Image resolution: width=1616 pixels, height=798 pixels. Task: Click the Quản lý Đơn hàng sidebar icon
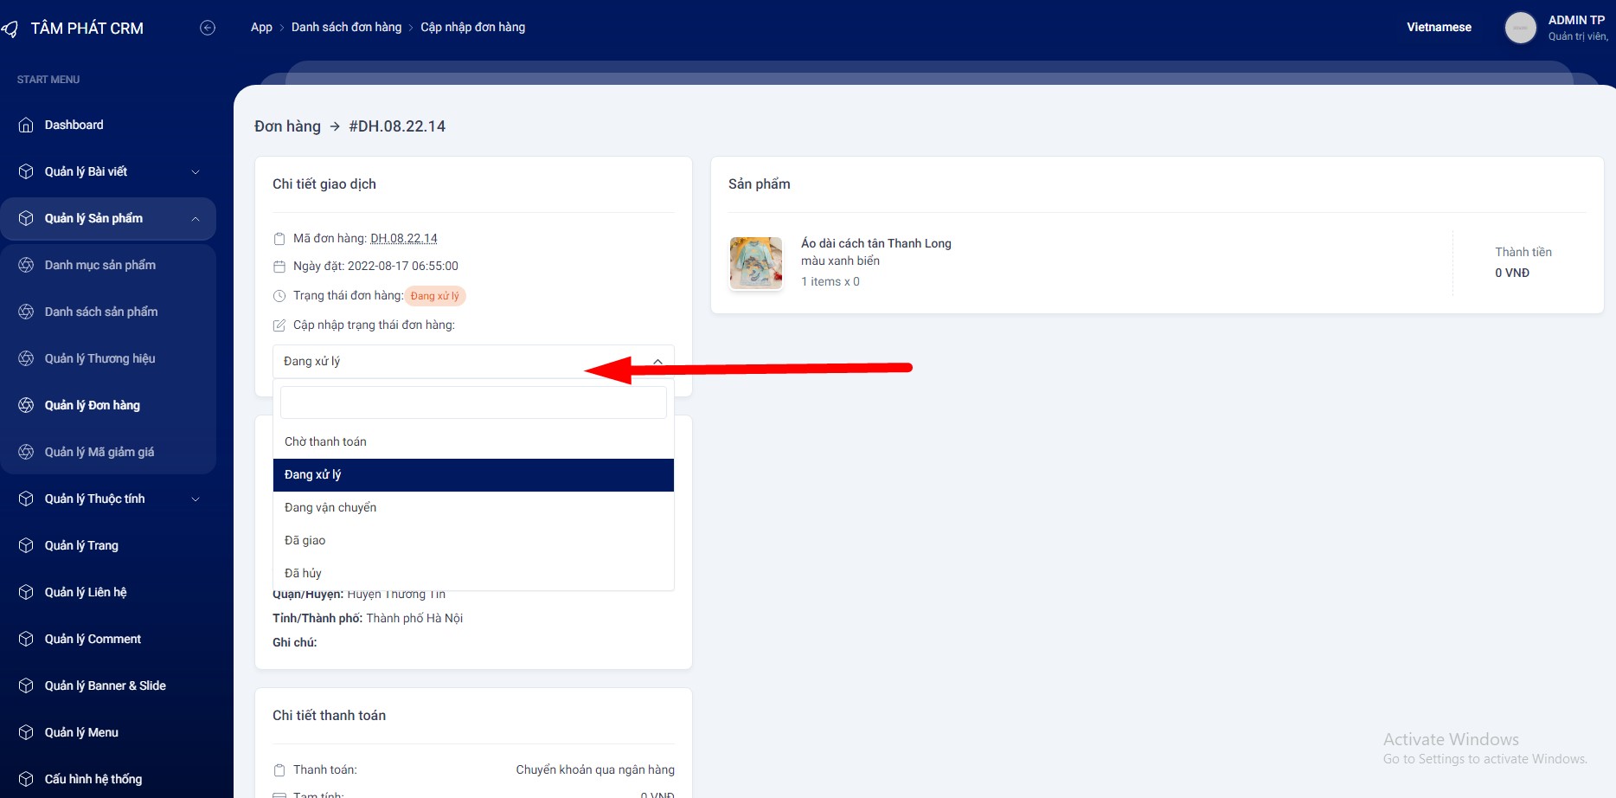pos(26,406)
